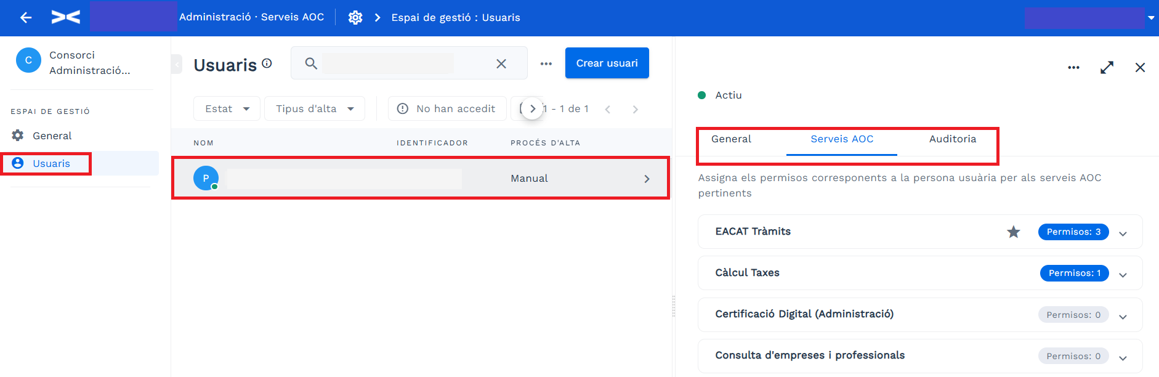Click Permisos: 0 badge for Consulta d'empreses
This screenshot has height=377, width=1159.
1073,356
